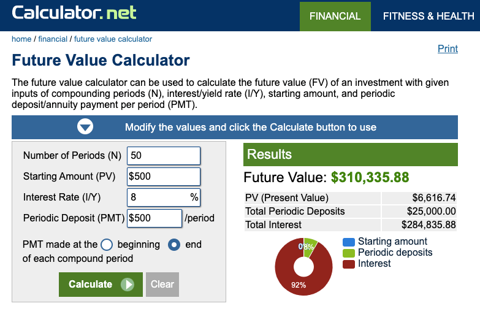The image size is (480, 314).
Task: Click the Number of Periods input field
Action: click(164, 156)
